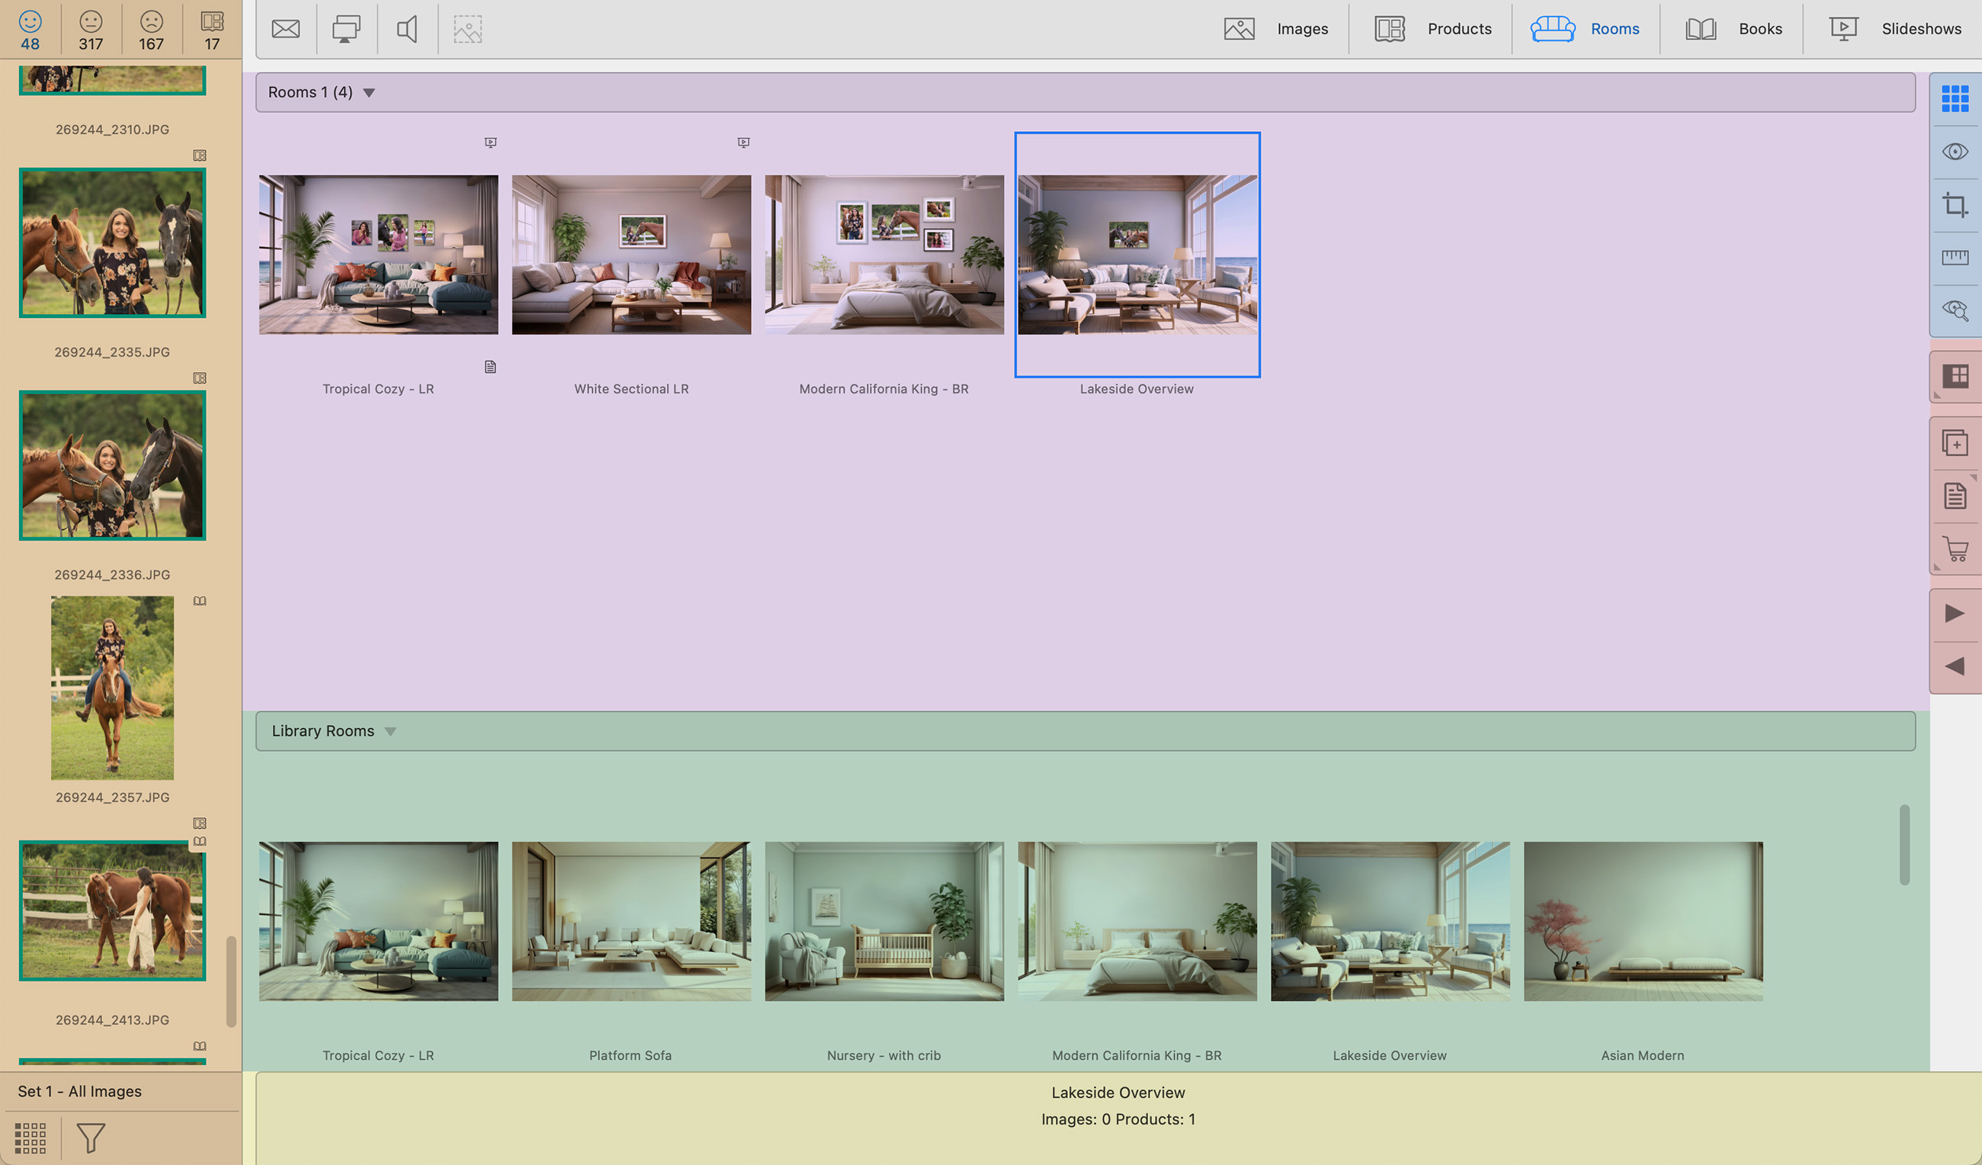The image size is (1982, 1165).
Task: Select the crop tool icon
Action: [x=1955, y=205]
